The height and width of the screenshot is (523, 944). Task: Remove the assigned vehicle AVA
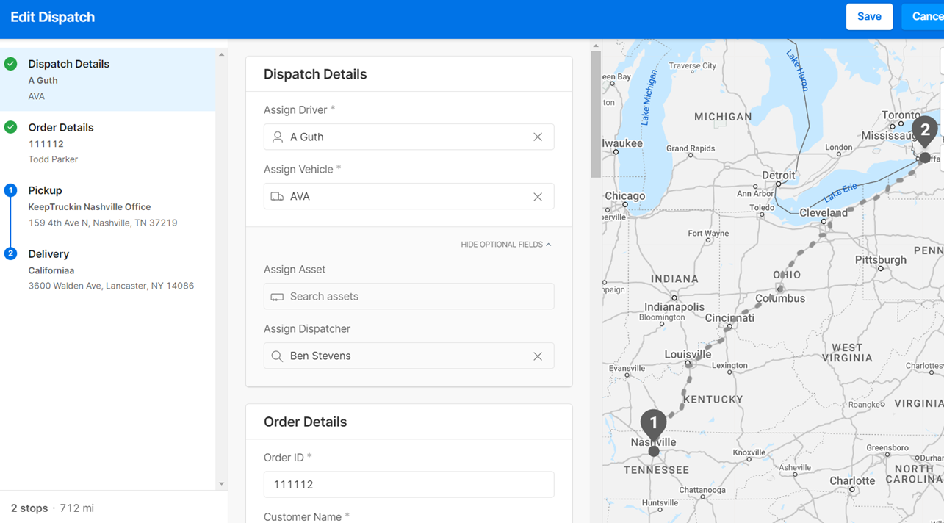(538, 197)
